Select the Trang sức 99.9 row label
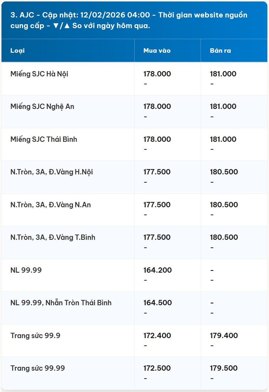This screenshot has height=392, width=269. (36, 335)
